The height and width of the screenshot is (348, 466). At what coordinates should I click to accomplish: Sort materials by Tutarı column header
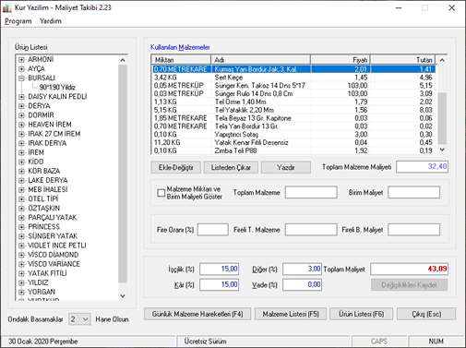[402, 60]
